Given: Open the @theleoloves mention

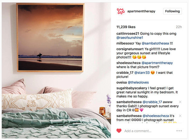Looking at the screenshot, I should [138, 83].
